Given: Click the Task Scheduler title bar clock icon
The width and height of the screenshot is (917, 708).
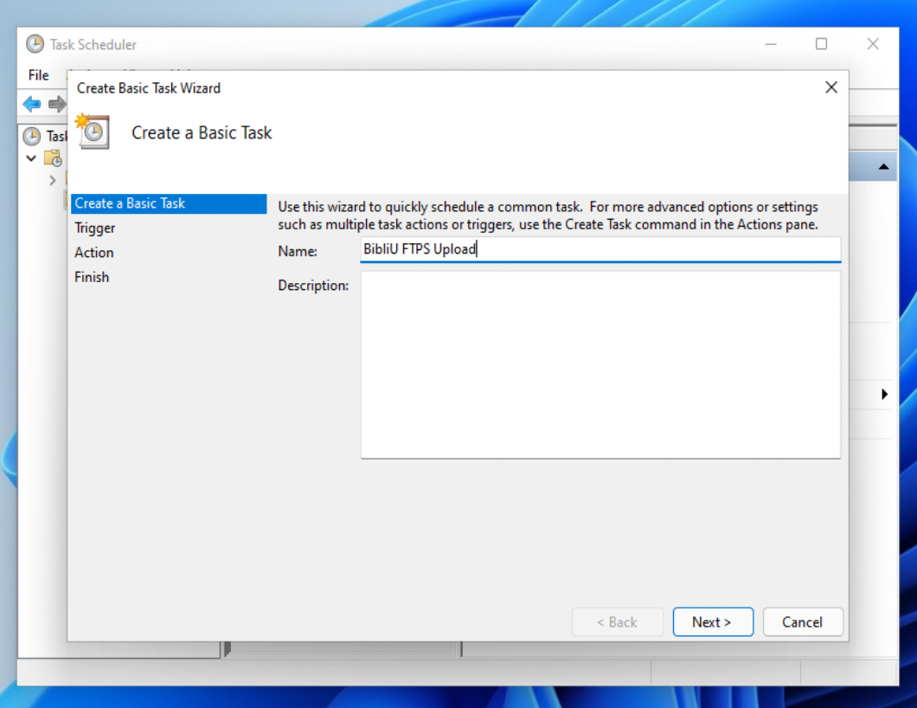Looking at the screenshot, I should pos(35,44).
